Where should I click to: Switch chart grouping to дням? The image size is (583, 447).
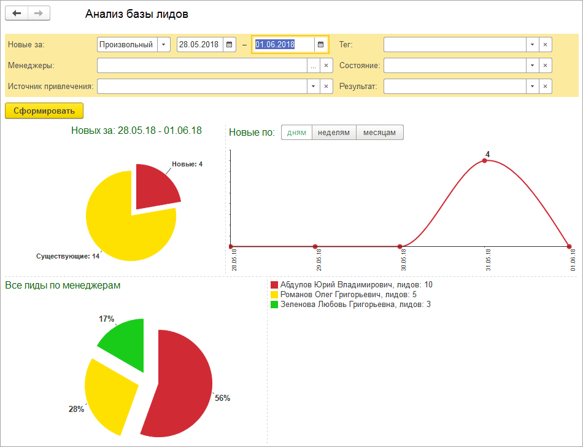(296, 133)
